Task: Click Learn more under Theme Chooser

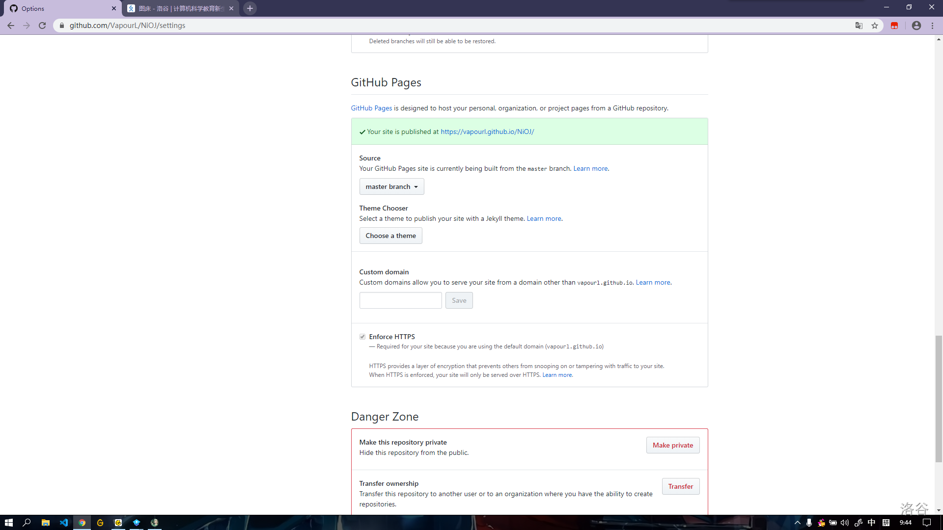Action: [544, 218]
